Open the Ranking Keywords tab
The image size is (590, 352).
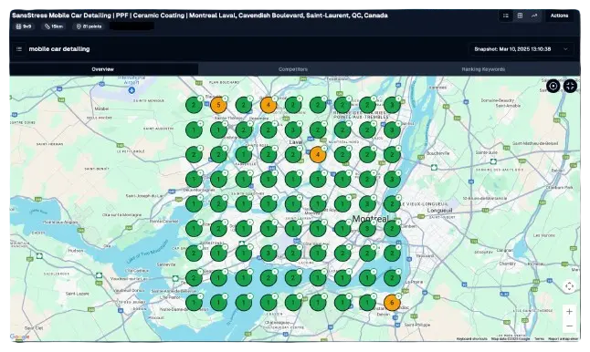pyautogui.click(x=483, y=69)
